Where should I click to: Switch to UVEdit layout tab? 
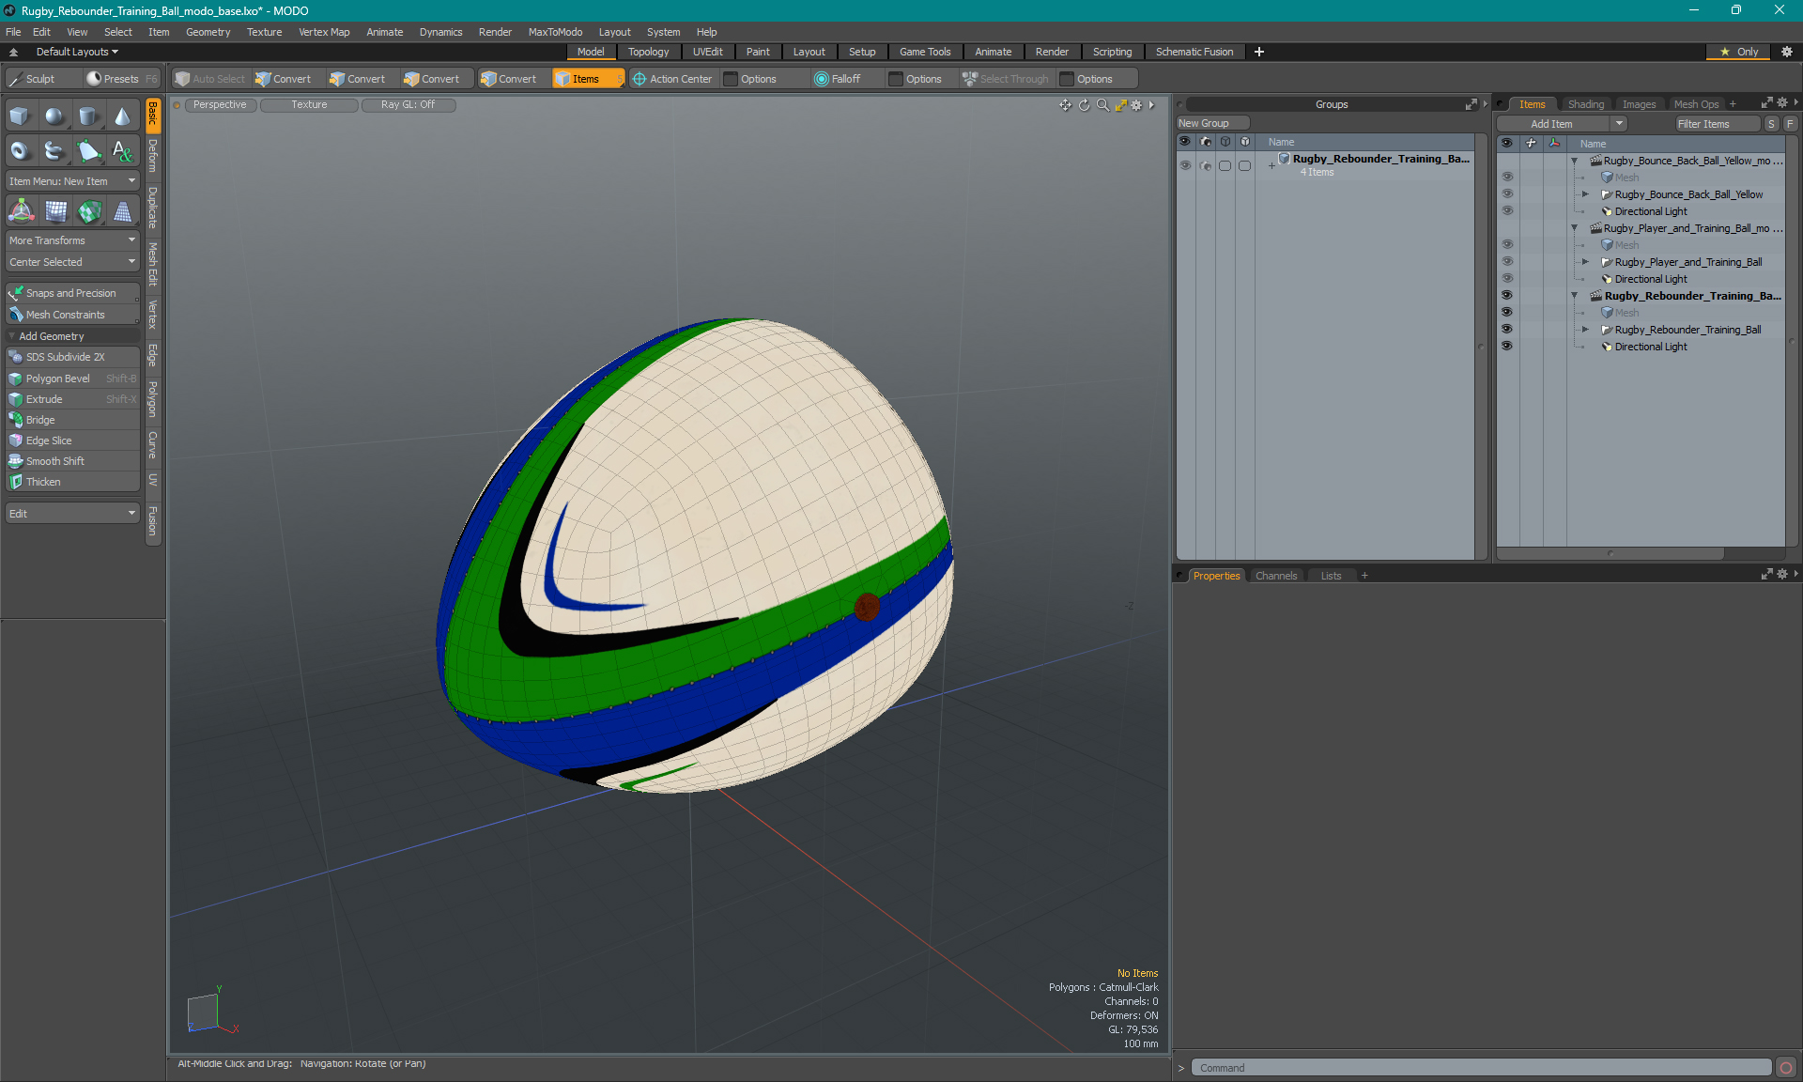pyautogui.click(x=707, y=52)
